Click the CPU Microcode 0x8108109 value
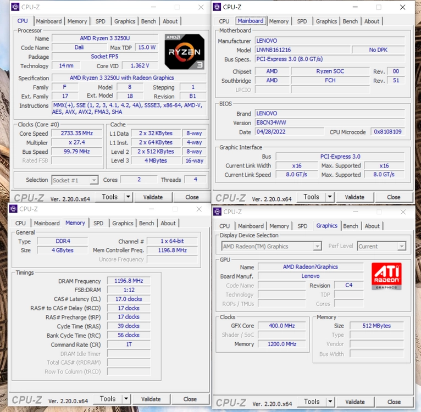 click(387, 132)
